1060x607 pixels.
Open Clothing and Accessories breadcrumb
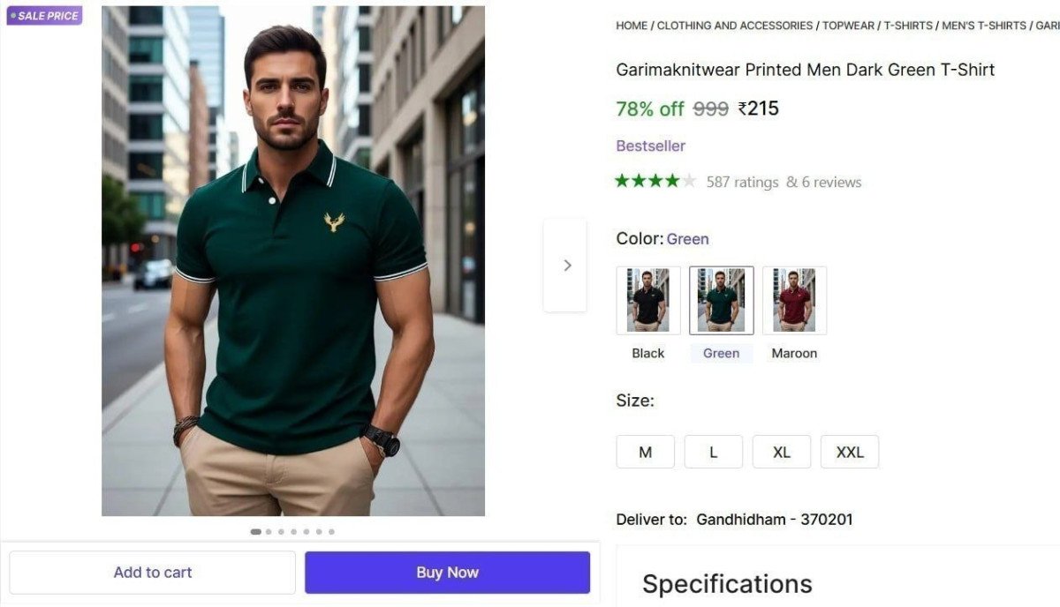click(735, 26)
